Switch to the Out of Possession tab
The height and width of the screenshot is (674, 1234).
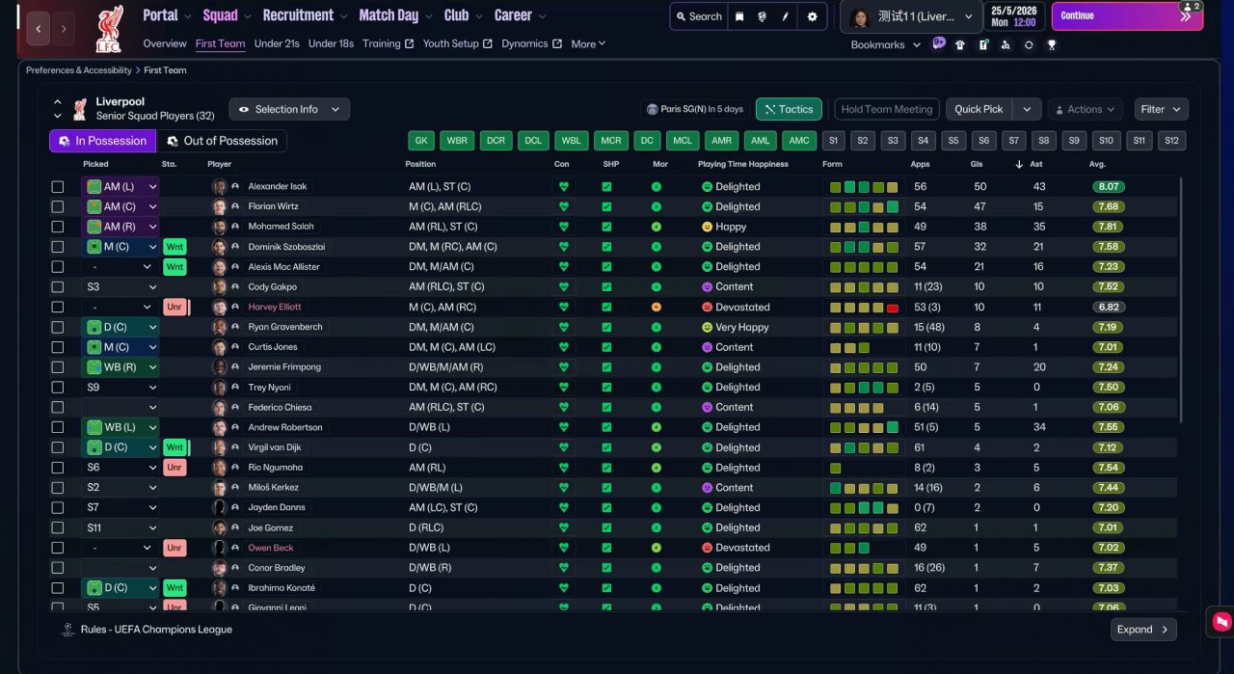point(222,141)
